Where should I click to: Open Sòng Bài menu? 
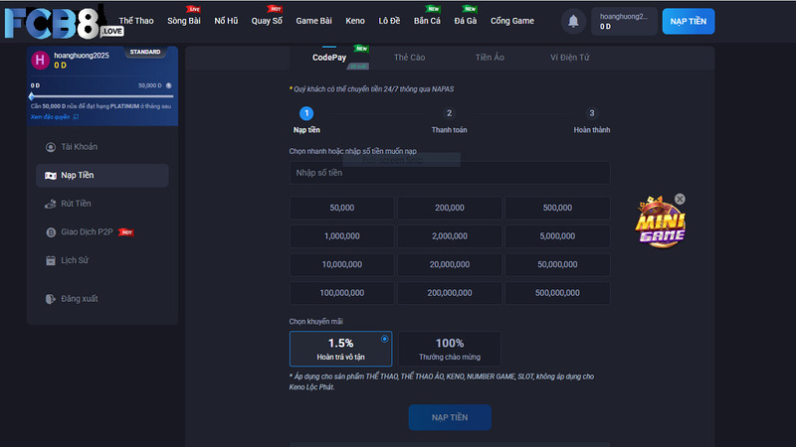coord(184,21)
